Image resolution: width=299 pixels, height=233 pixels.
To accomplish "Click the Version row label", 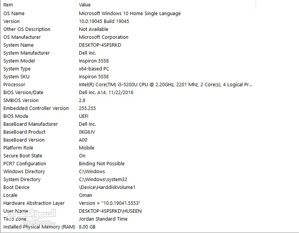I will point(11,21).
